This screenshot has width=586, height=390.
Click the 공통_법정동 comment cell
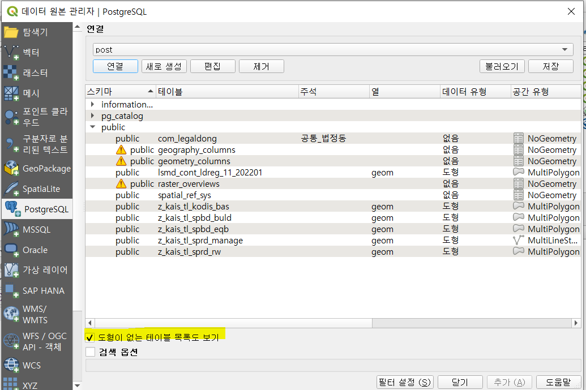[x=324, y=138]
